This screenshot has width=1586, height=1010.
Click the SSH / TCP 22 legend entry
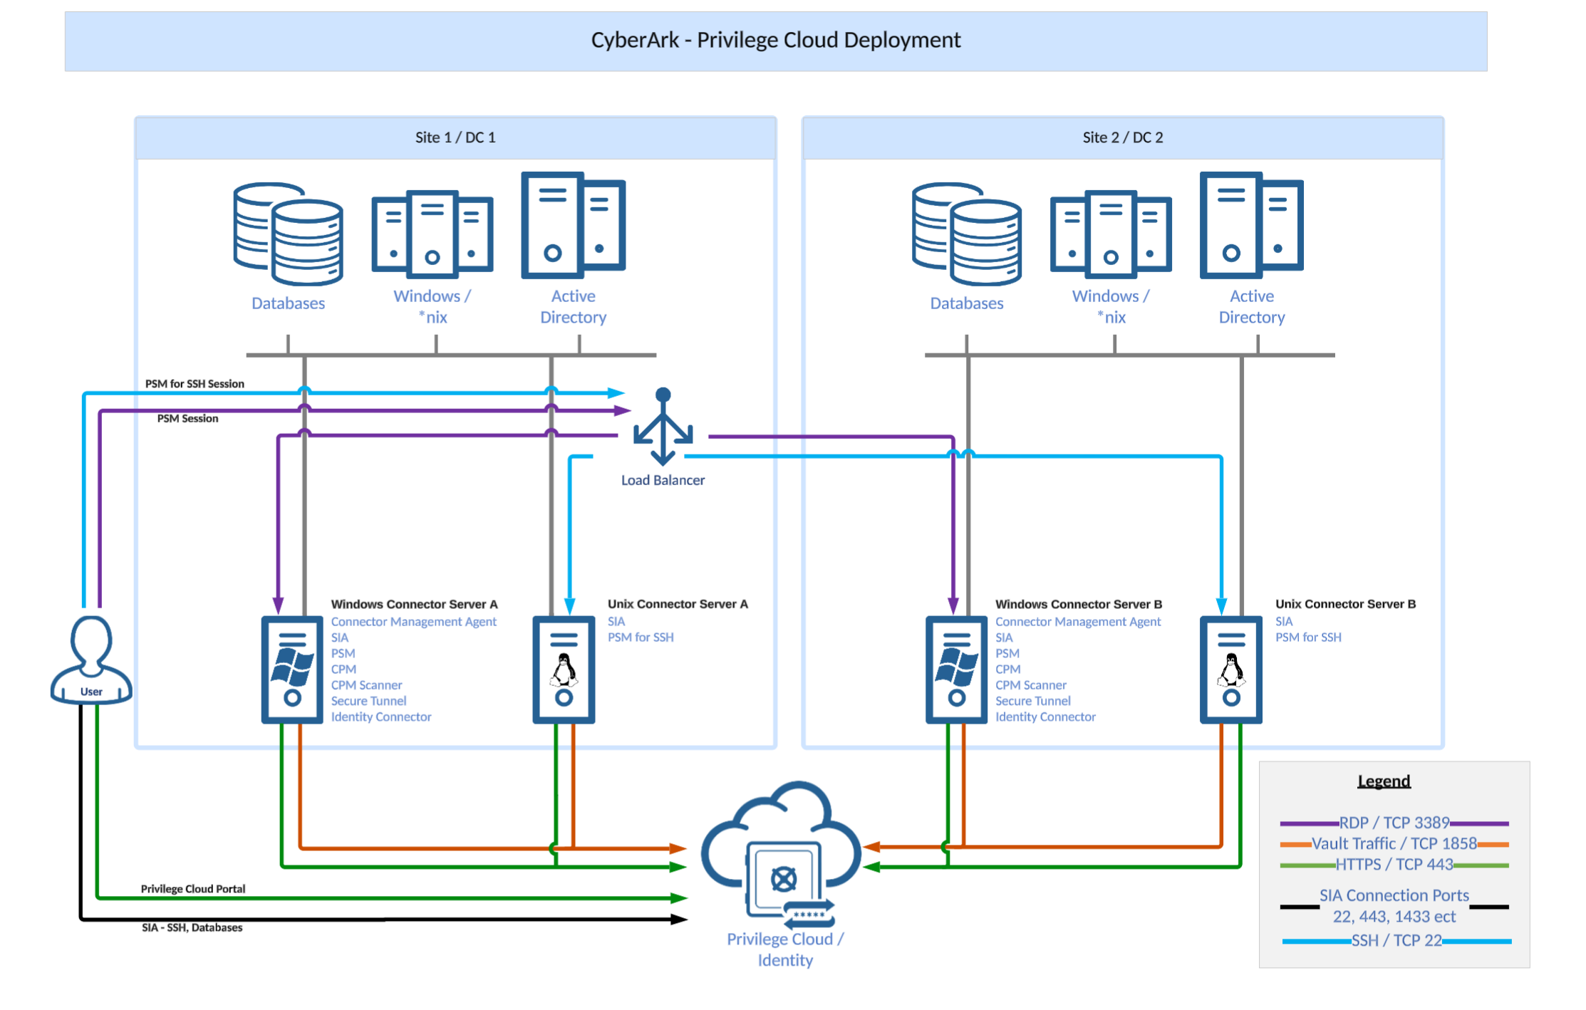tap(1396, 940)
